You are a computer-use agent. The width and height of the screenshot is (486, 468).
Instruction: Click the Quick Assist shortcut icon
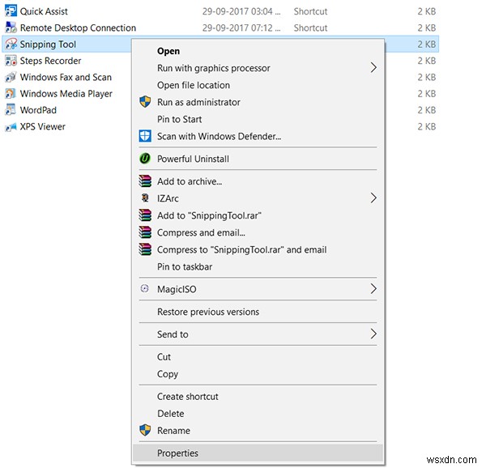11,11
